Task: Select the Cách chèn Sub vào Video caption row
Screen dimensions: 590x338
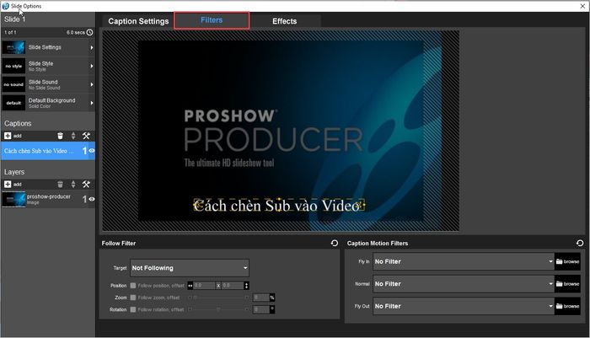Action: coord(48,151)
